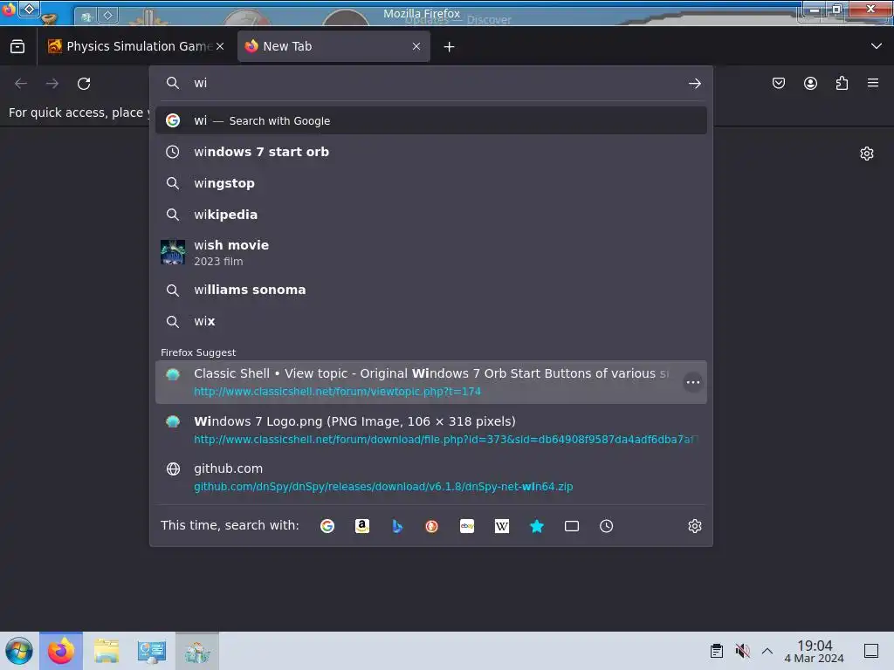Open file manager from taskbar
This screenshot has width=894, height=670.
106,651
